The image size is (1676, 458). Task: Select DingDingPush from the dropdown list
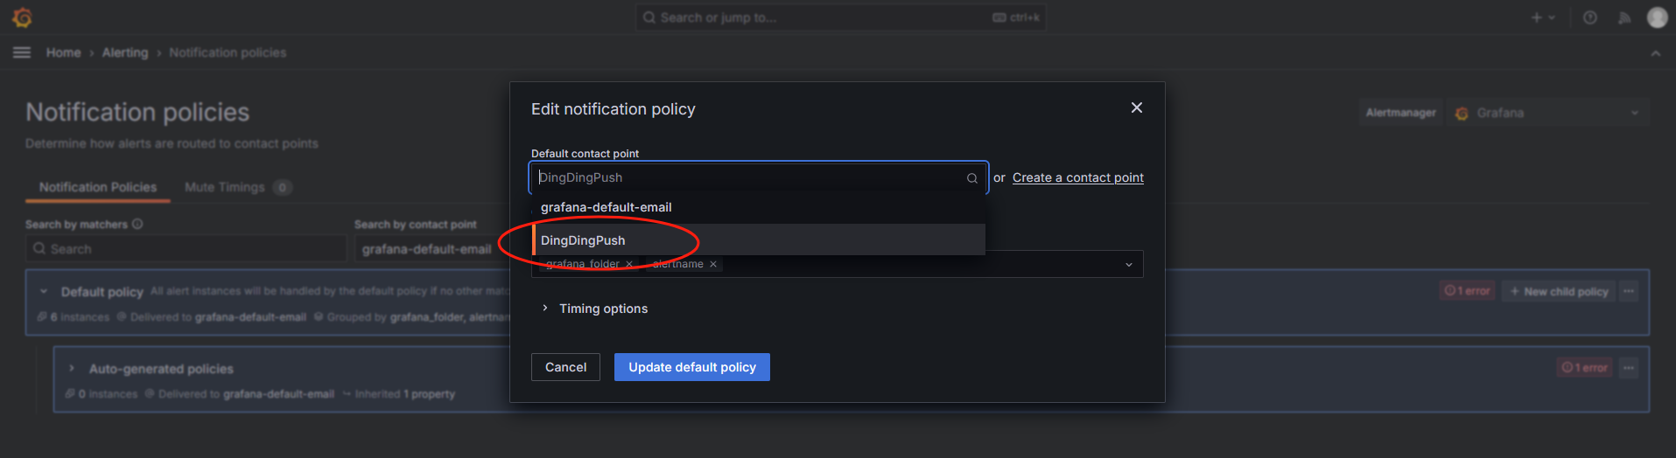(x=759, y=240)
